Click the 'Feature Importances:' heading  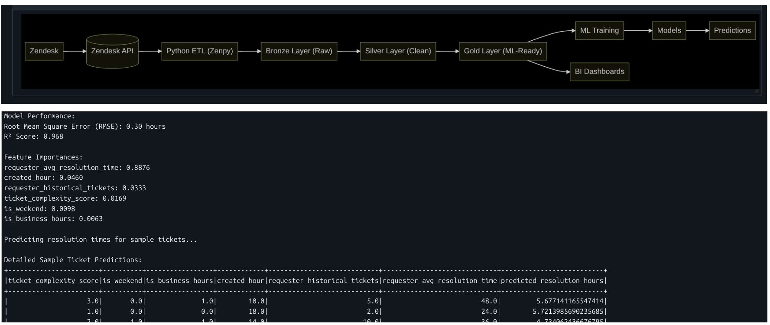point(43,157)
